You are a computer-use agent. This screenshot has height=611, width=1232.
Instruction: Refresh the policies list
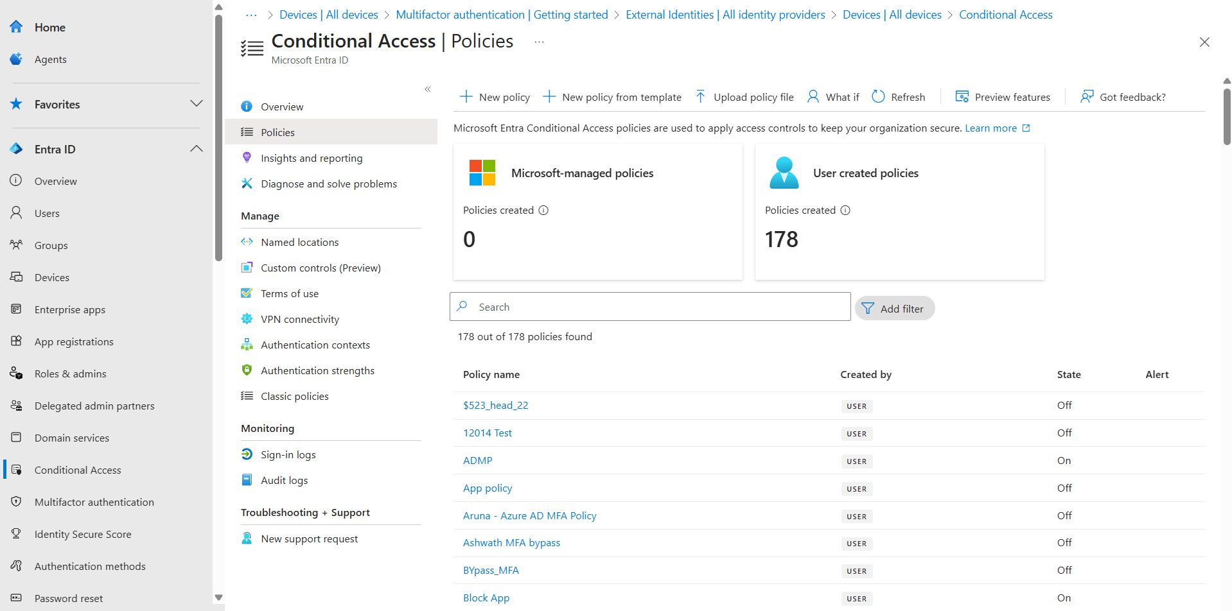tap(878, 96)
